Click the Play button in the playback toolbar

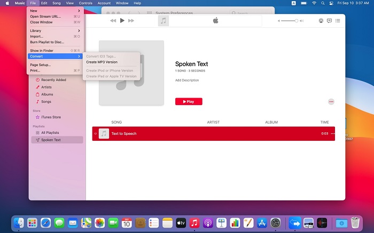[x=122, y=21]
